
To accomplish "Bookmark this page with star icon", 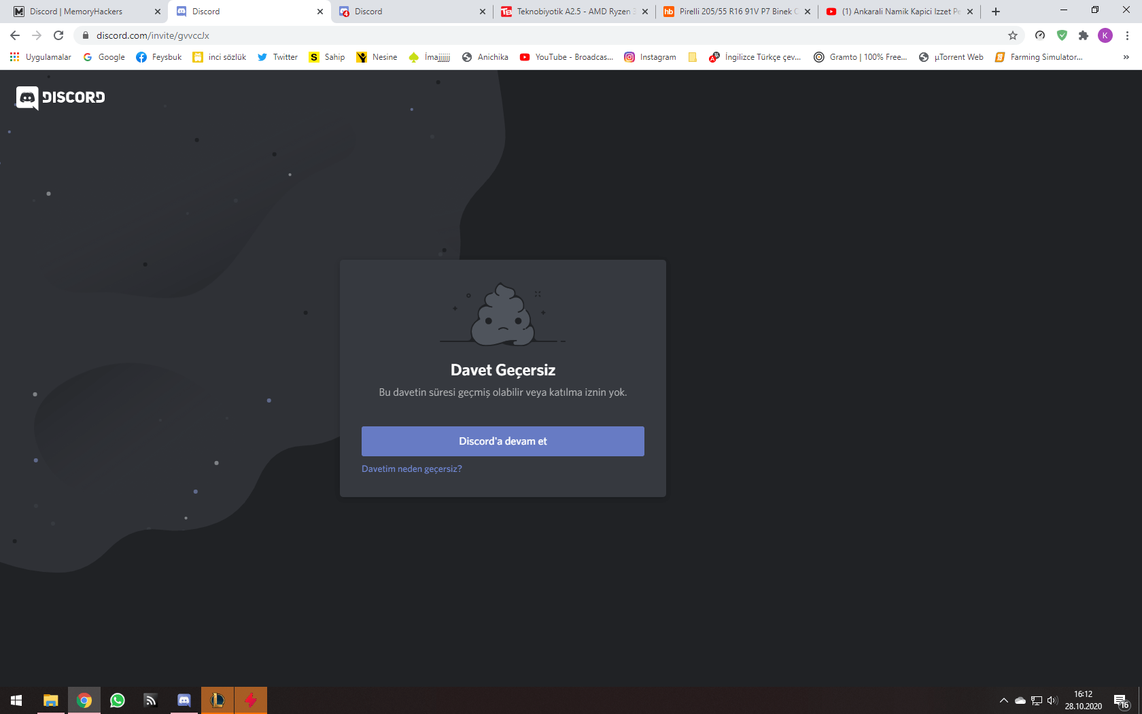I will pos(1013,35).
